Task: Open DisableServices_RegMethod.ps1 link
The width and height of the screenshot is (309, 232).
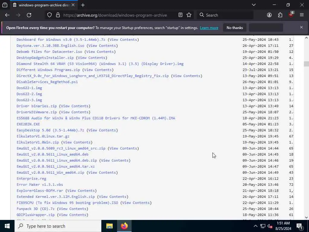Action: pos(47,82)
